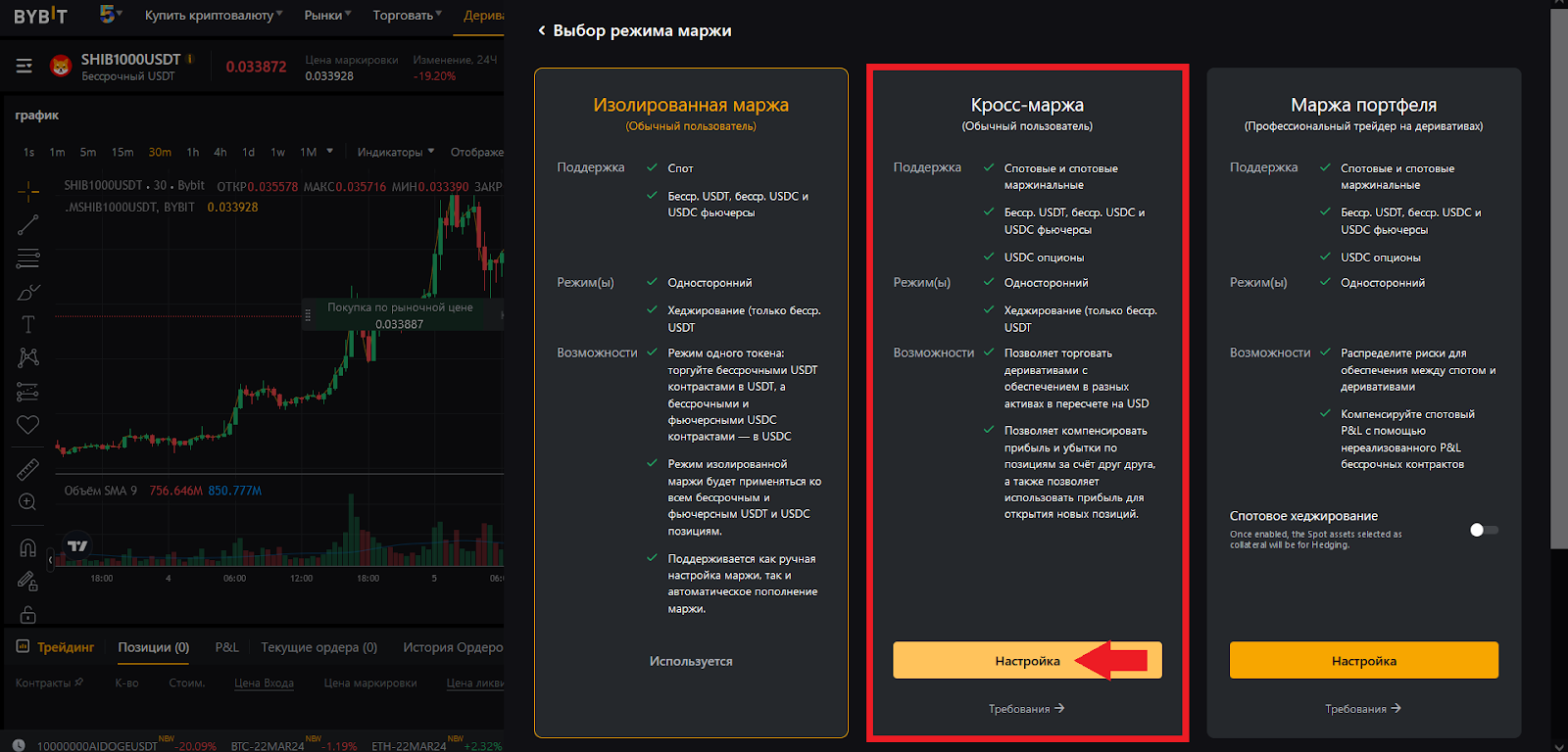Open the Fibonacci and horizontal lines tool
This screenshot has height=752, width=1568.
(x=27, y=258)
